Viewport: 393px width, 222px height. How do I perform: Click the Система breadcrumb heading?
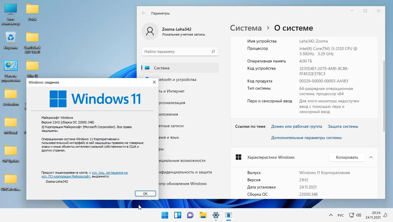click(246, 28)
